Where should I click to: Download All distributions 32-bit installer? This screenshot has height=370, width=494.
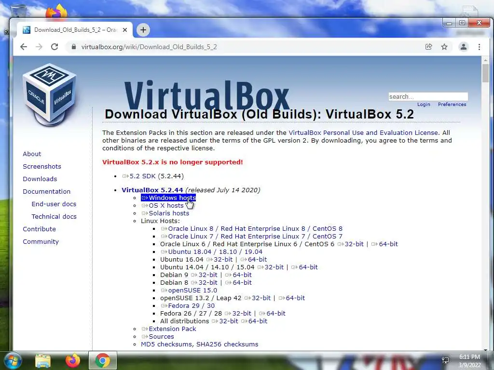[x=225, y=321]
